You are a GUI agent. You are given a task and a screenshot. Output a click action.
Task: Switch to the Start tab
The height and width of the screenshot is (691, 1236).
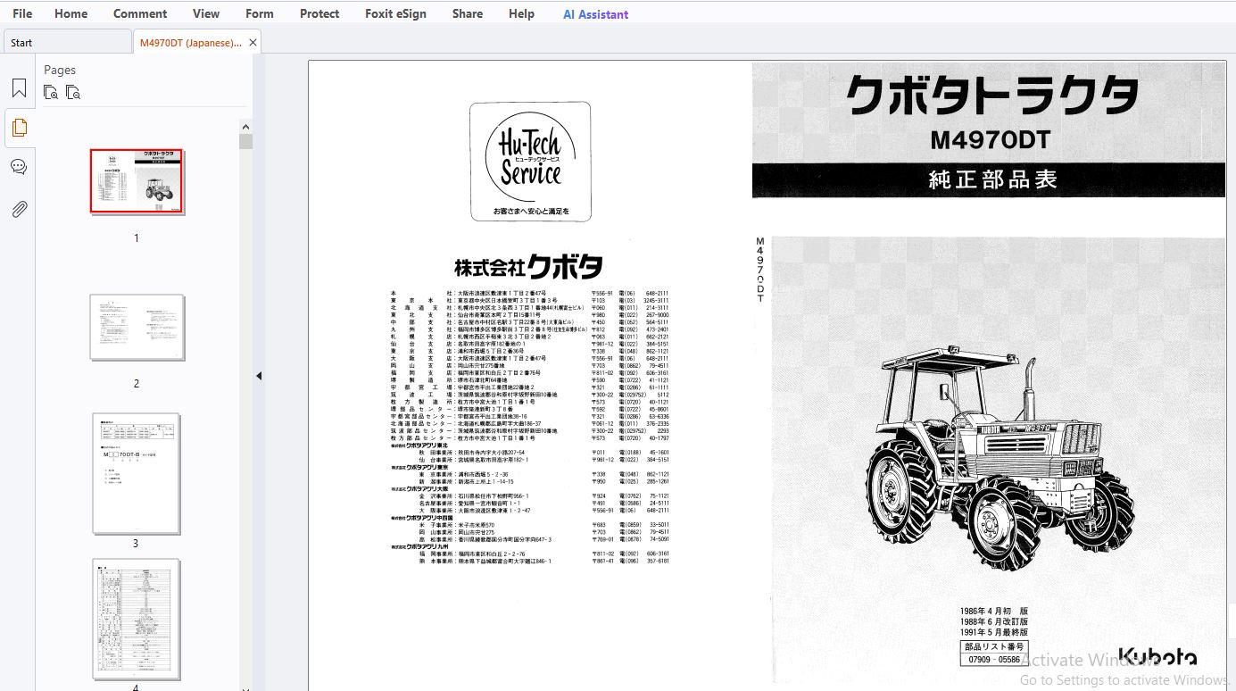click(67, 42)
